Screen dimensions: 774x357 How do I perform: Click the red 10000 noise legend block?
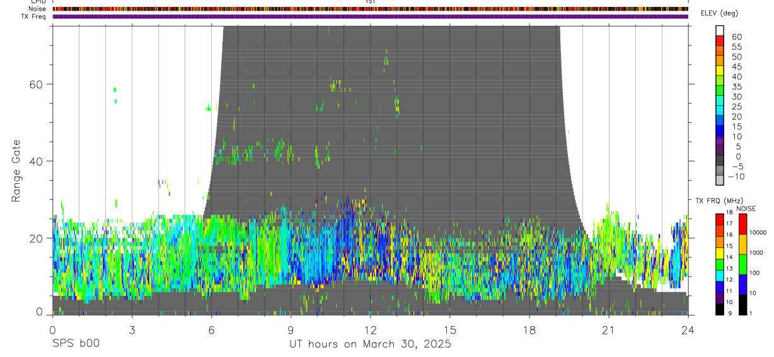743,224
